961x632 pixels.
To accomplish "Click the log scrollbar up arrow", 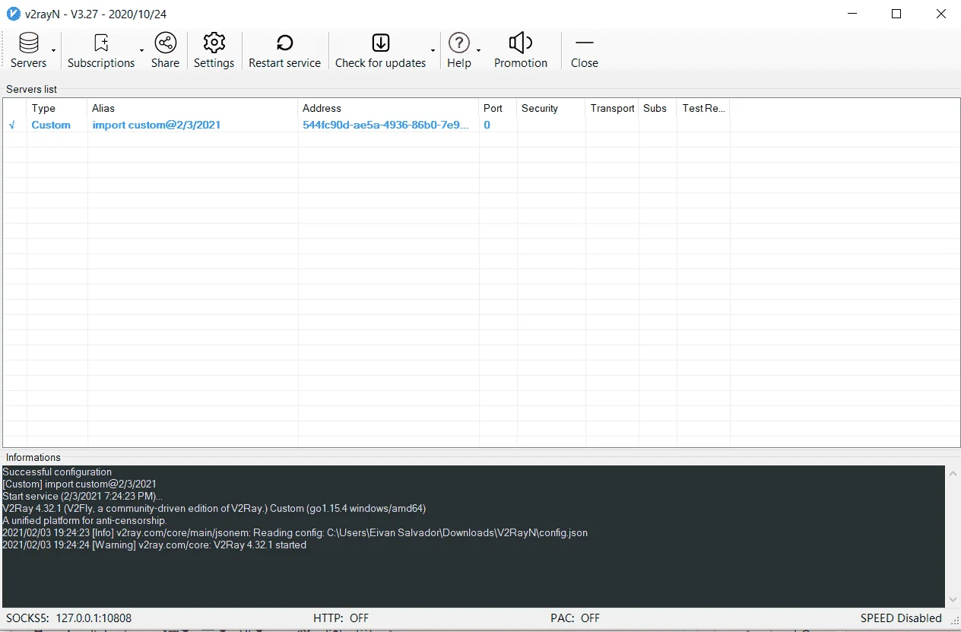I will [953, 473].
